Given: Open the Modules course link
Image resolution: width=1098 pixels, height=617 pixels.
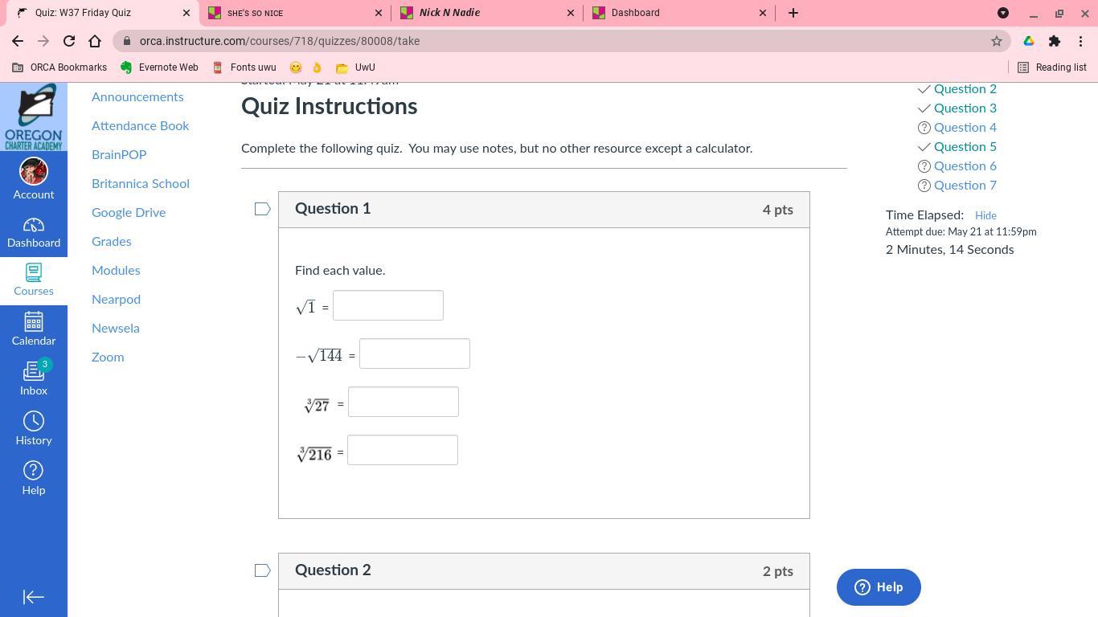Looking at the screenshot, I should (x=116, y=270).
